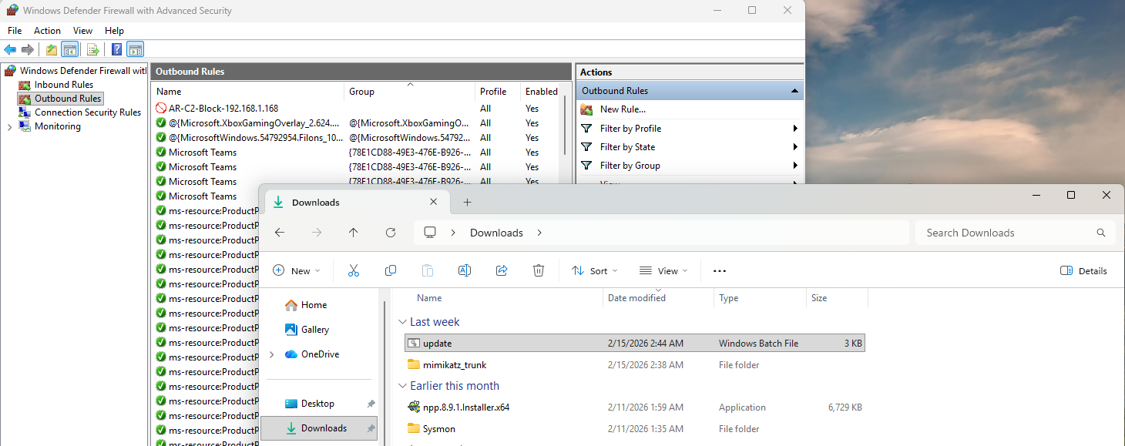This screenshot has height=446, width=1125.
Task: Toggle the Show/Hide Action Pane toolbar button
Action: click(135, 50)
